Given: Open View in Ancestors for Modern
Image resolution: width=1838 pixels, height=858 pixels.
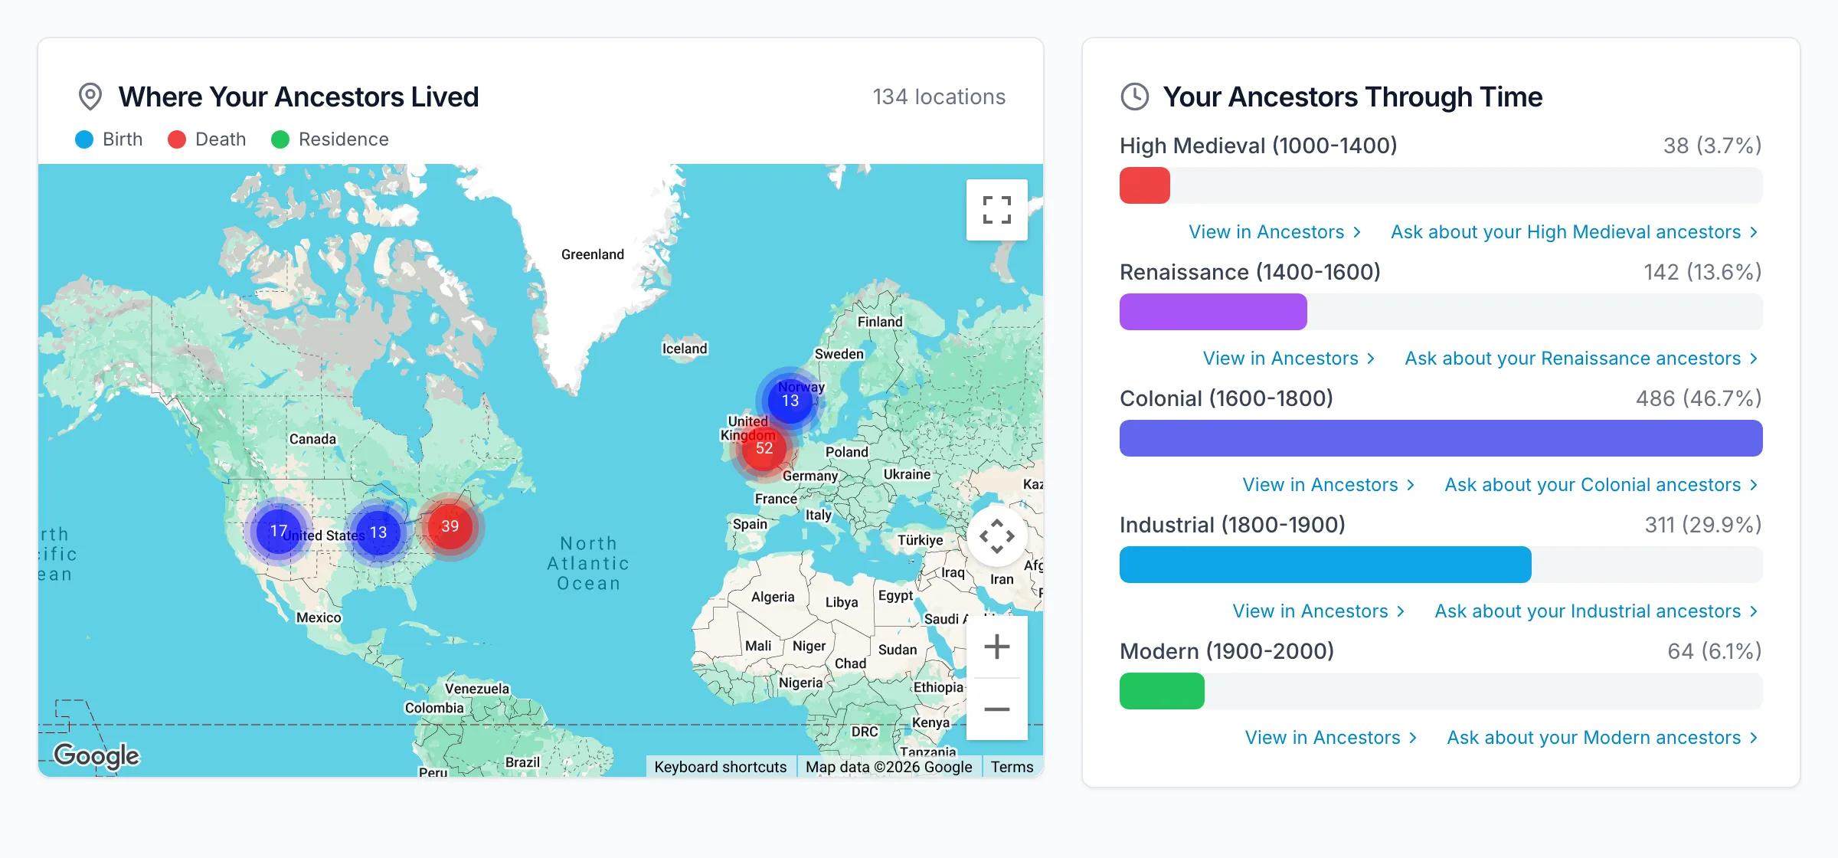Looking at the screenshot, I should (x=1331, y=738).
